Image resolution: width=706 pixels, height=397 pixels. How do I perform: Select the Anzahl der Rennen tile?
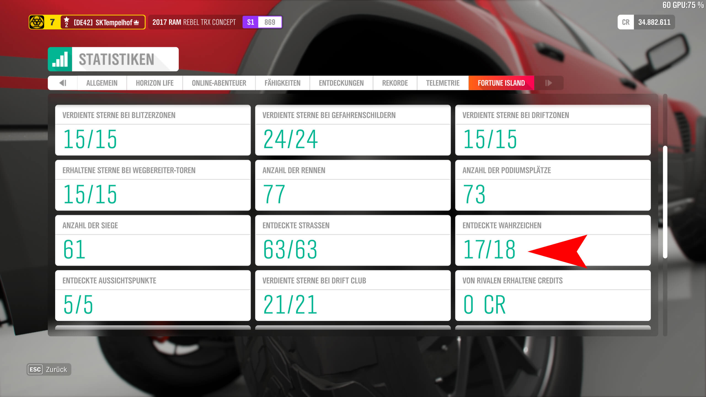click(x=353, y=185)
